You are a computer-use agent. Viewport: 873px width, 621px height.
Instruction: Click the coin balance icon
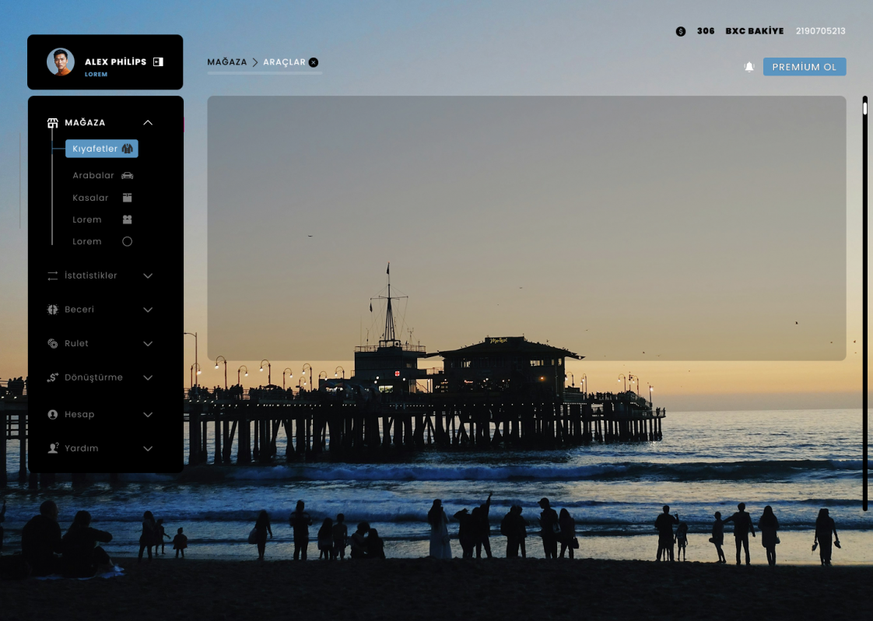681,32
